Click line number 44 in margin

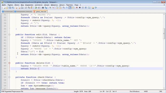coord(5,52)
